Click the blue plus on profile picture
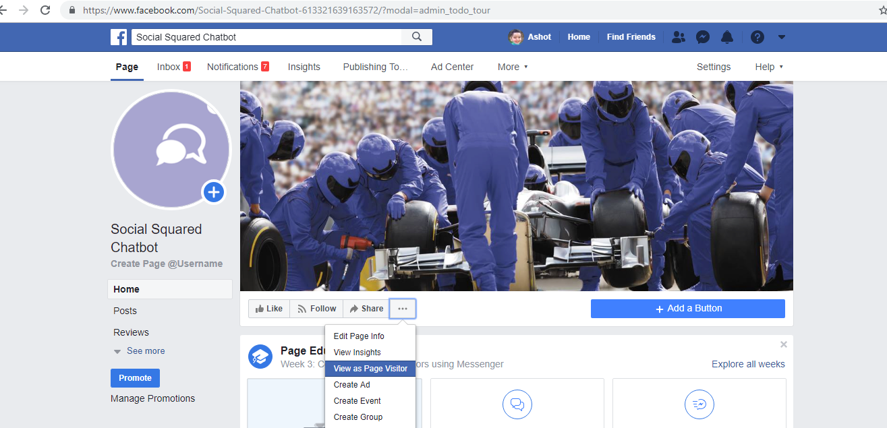 click(x=213, y=192)
